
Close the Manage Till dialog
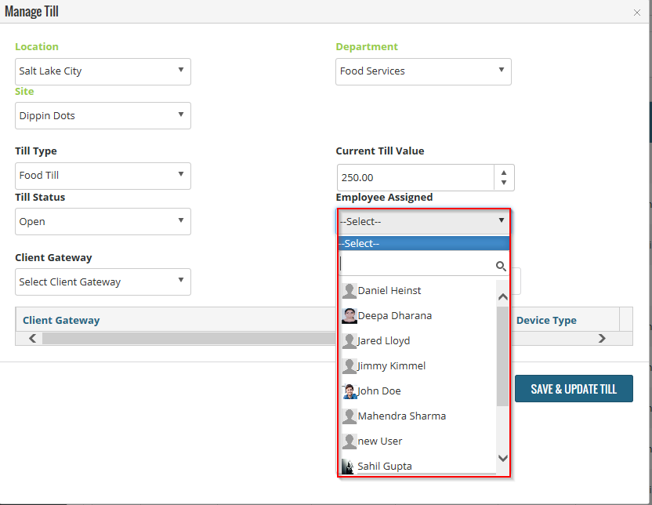tap(637, 13)
